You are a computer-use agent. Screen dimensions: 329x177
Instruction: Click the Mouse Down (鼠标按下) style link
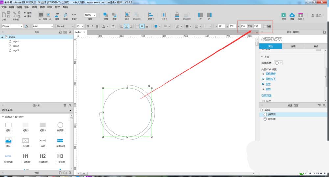point(270,79)
